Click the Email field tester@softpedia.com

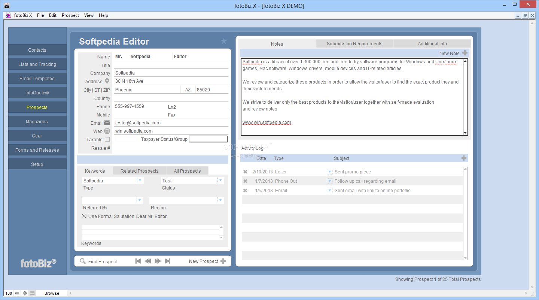tap(171, 122)
